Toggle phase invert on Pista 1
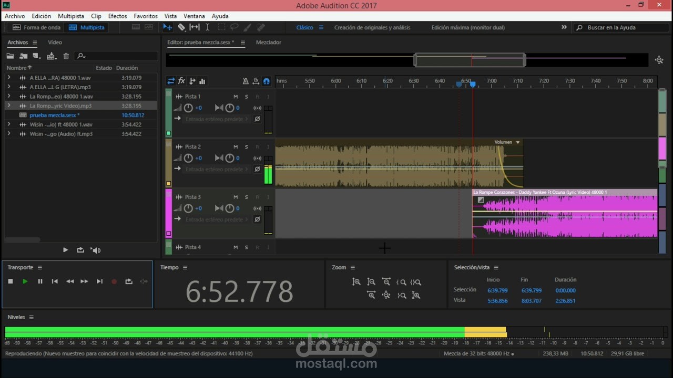 click(257, 119)
